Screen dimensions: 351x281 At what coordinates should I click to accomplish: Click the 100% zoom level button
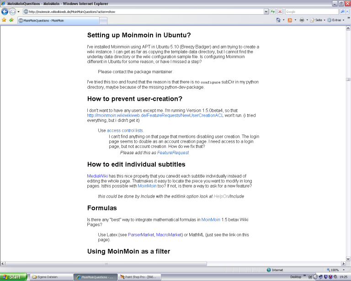click(333, 270)
